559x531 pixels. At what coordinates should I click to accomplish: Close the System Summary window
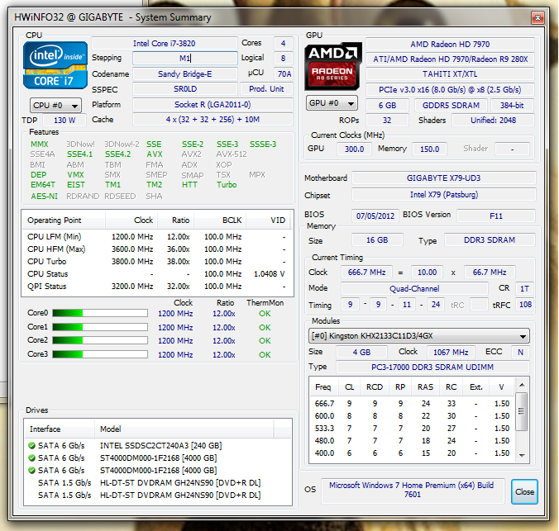[x=537, y=17]
